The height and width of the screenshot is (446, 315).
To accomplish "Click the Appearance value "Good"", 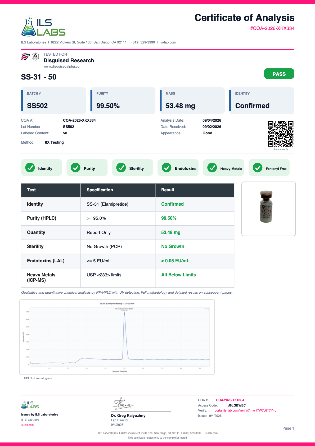I will click(x=208, y=133).
